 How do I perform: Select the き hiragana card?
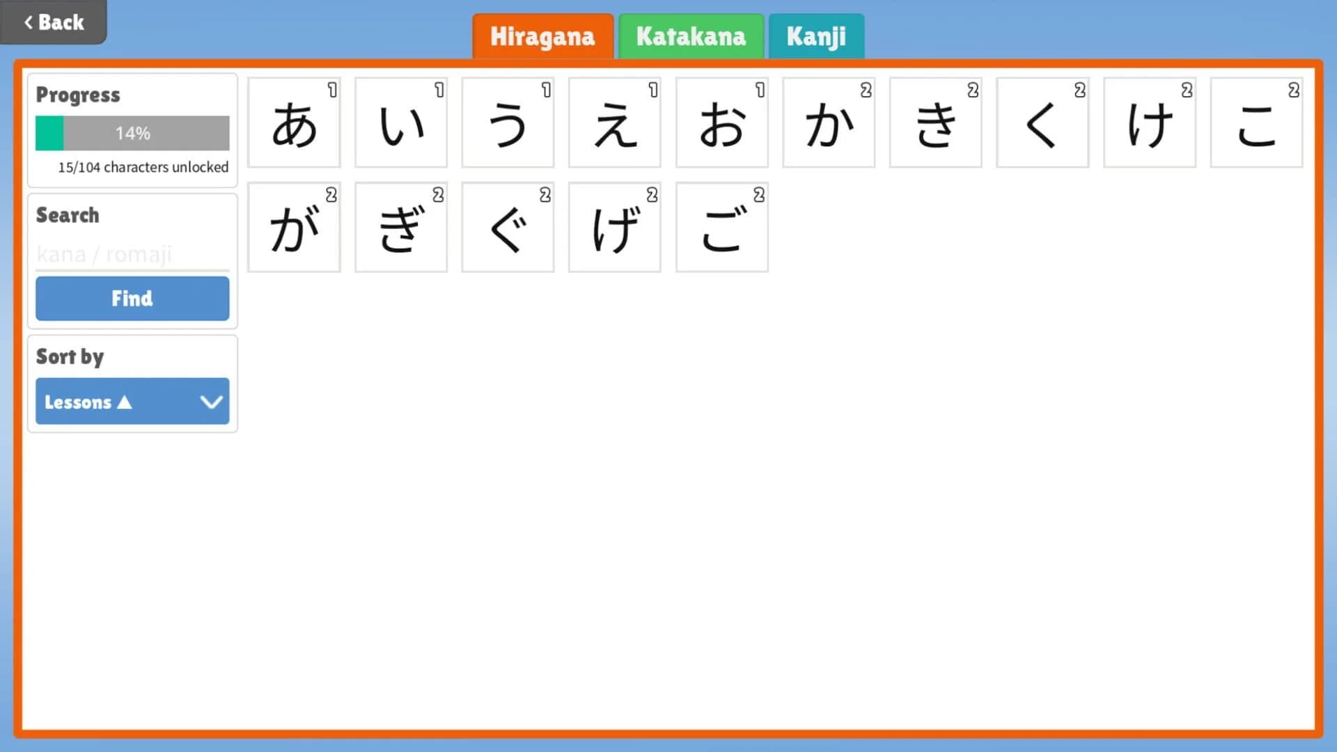click(x=935, y=123)
